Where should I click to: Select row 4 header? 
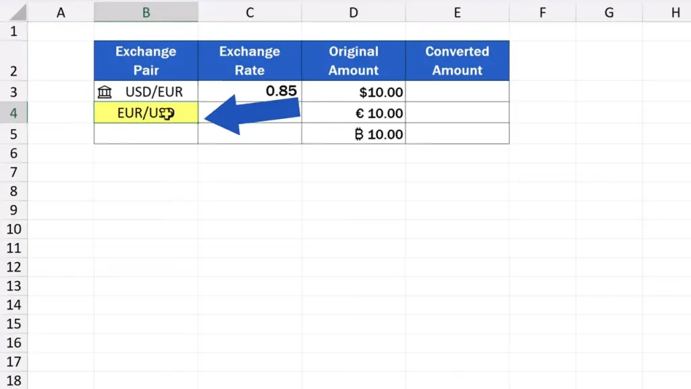(x=13, y=113)
